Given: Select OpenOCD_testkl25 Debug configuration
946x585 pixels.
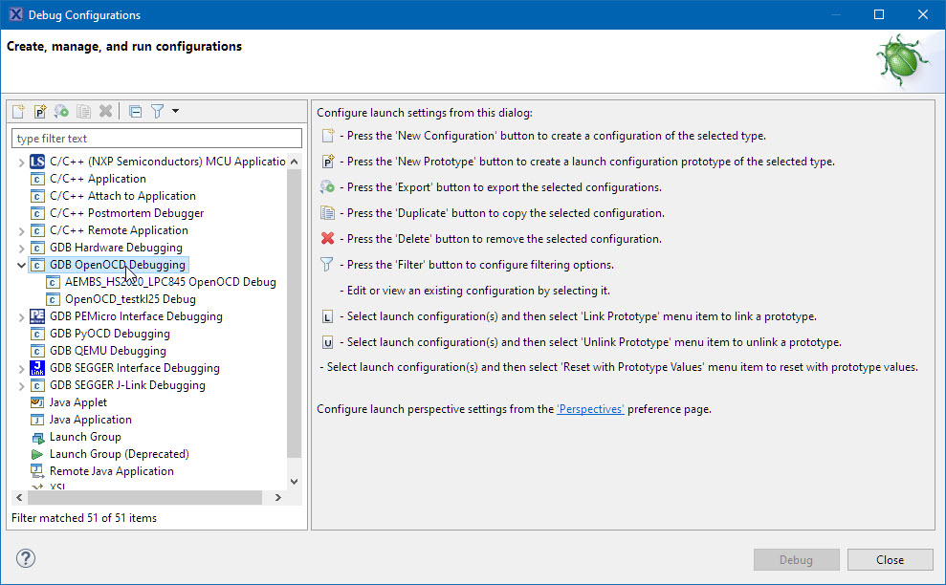Looking at the screenshot, I should [x=129, y=299].
